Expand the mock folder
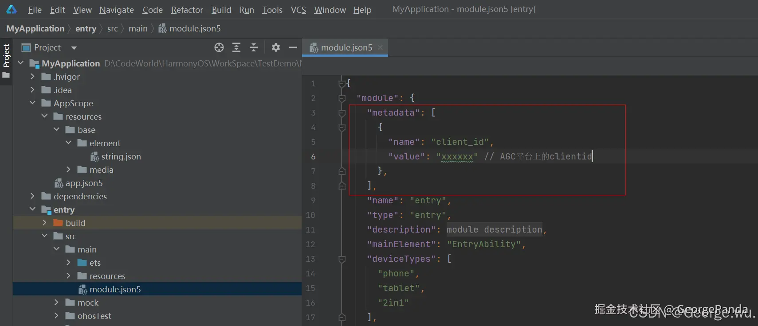Viewport: 758px width, 326px height. [x=56, y=303]
